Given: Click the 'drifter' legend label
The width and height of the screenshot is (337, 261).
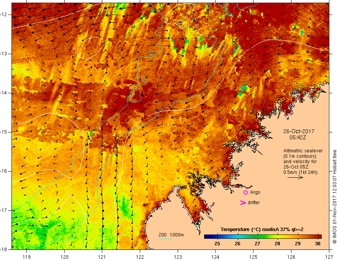Looking at the screenshot, I should [254, 203].
